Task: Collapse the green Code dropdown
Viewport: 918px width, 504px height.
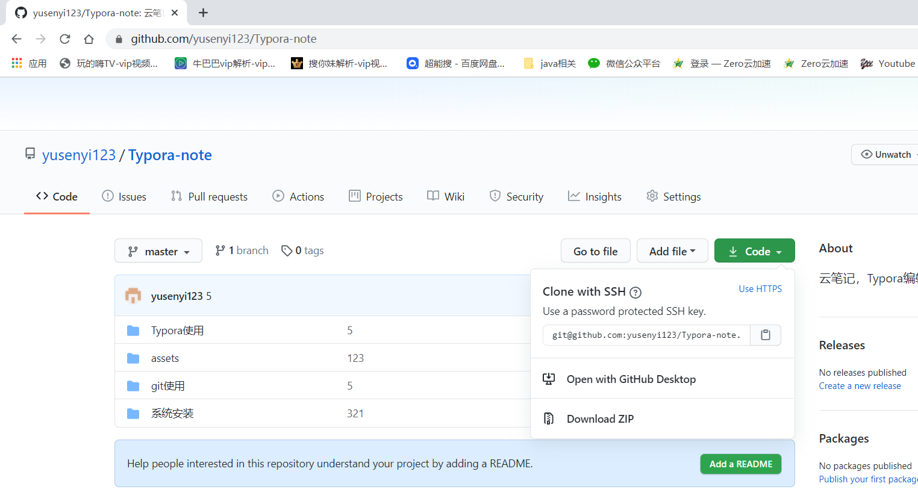Action: [x=754, y=251]
